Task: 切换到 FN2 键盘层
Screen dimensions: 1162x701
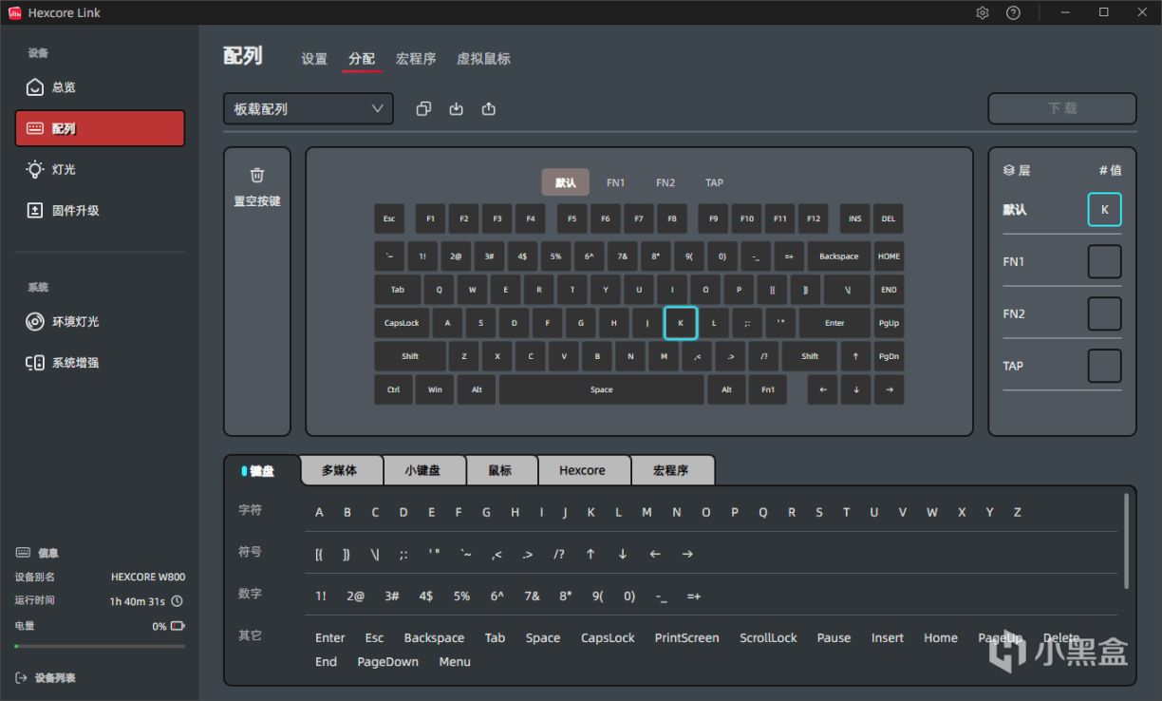Action: click(665, 182)
